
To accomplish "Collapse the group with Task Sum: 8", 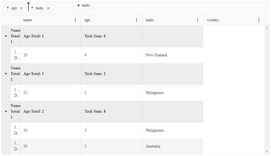I will pyautogui.click(x=6, y=112).
